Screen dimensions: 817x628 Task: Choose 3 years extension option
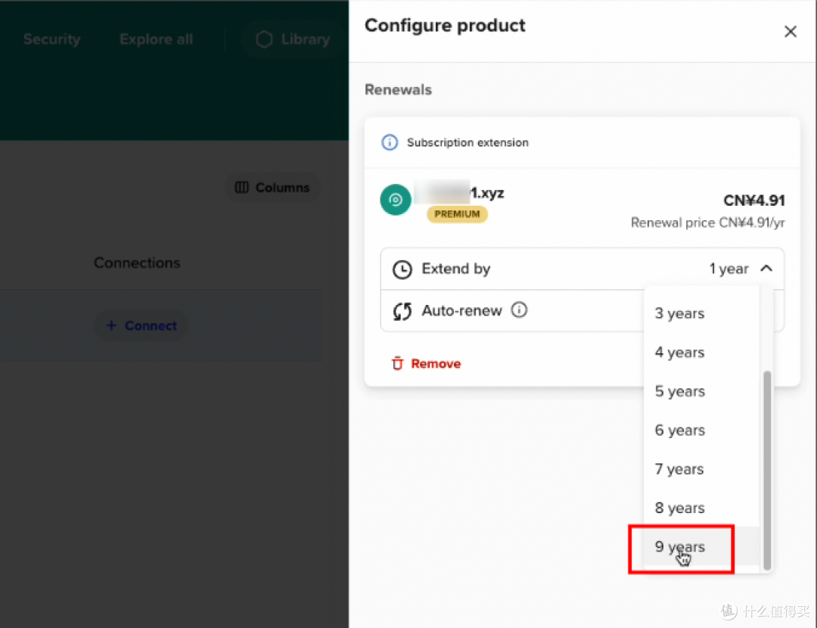(x=679, y=313)
